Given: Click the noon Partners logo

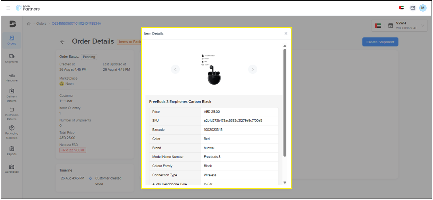Looking at the screenshot, I should tap(28, 8).
